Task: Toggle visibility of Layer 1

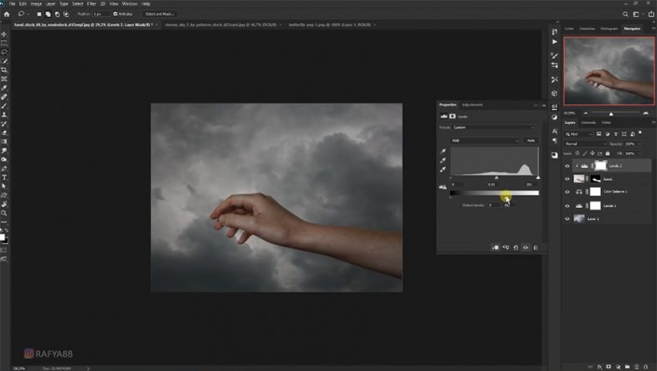Action: [x=568, y=219]
